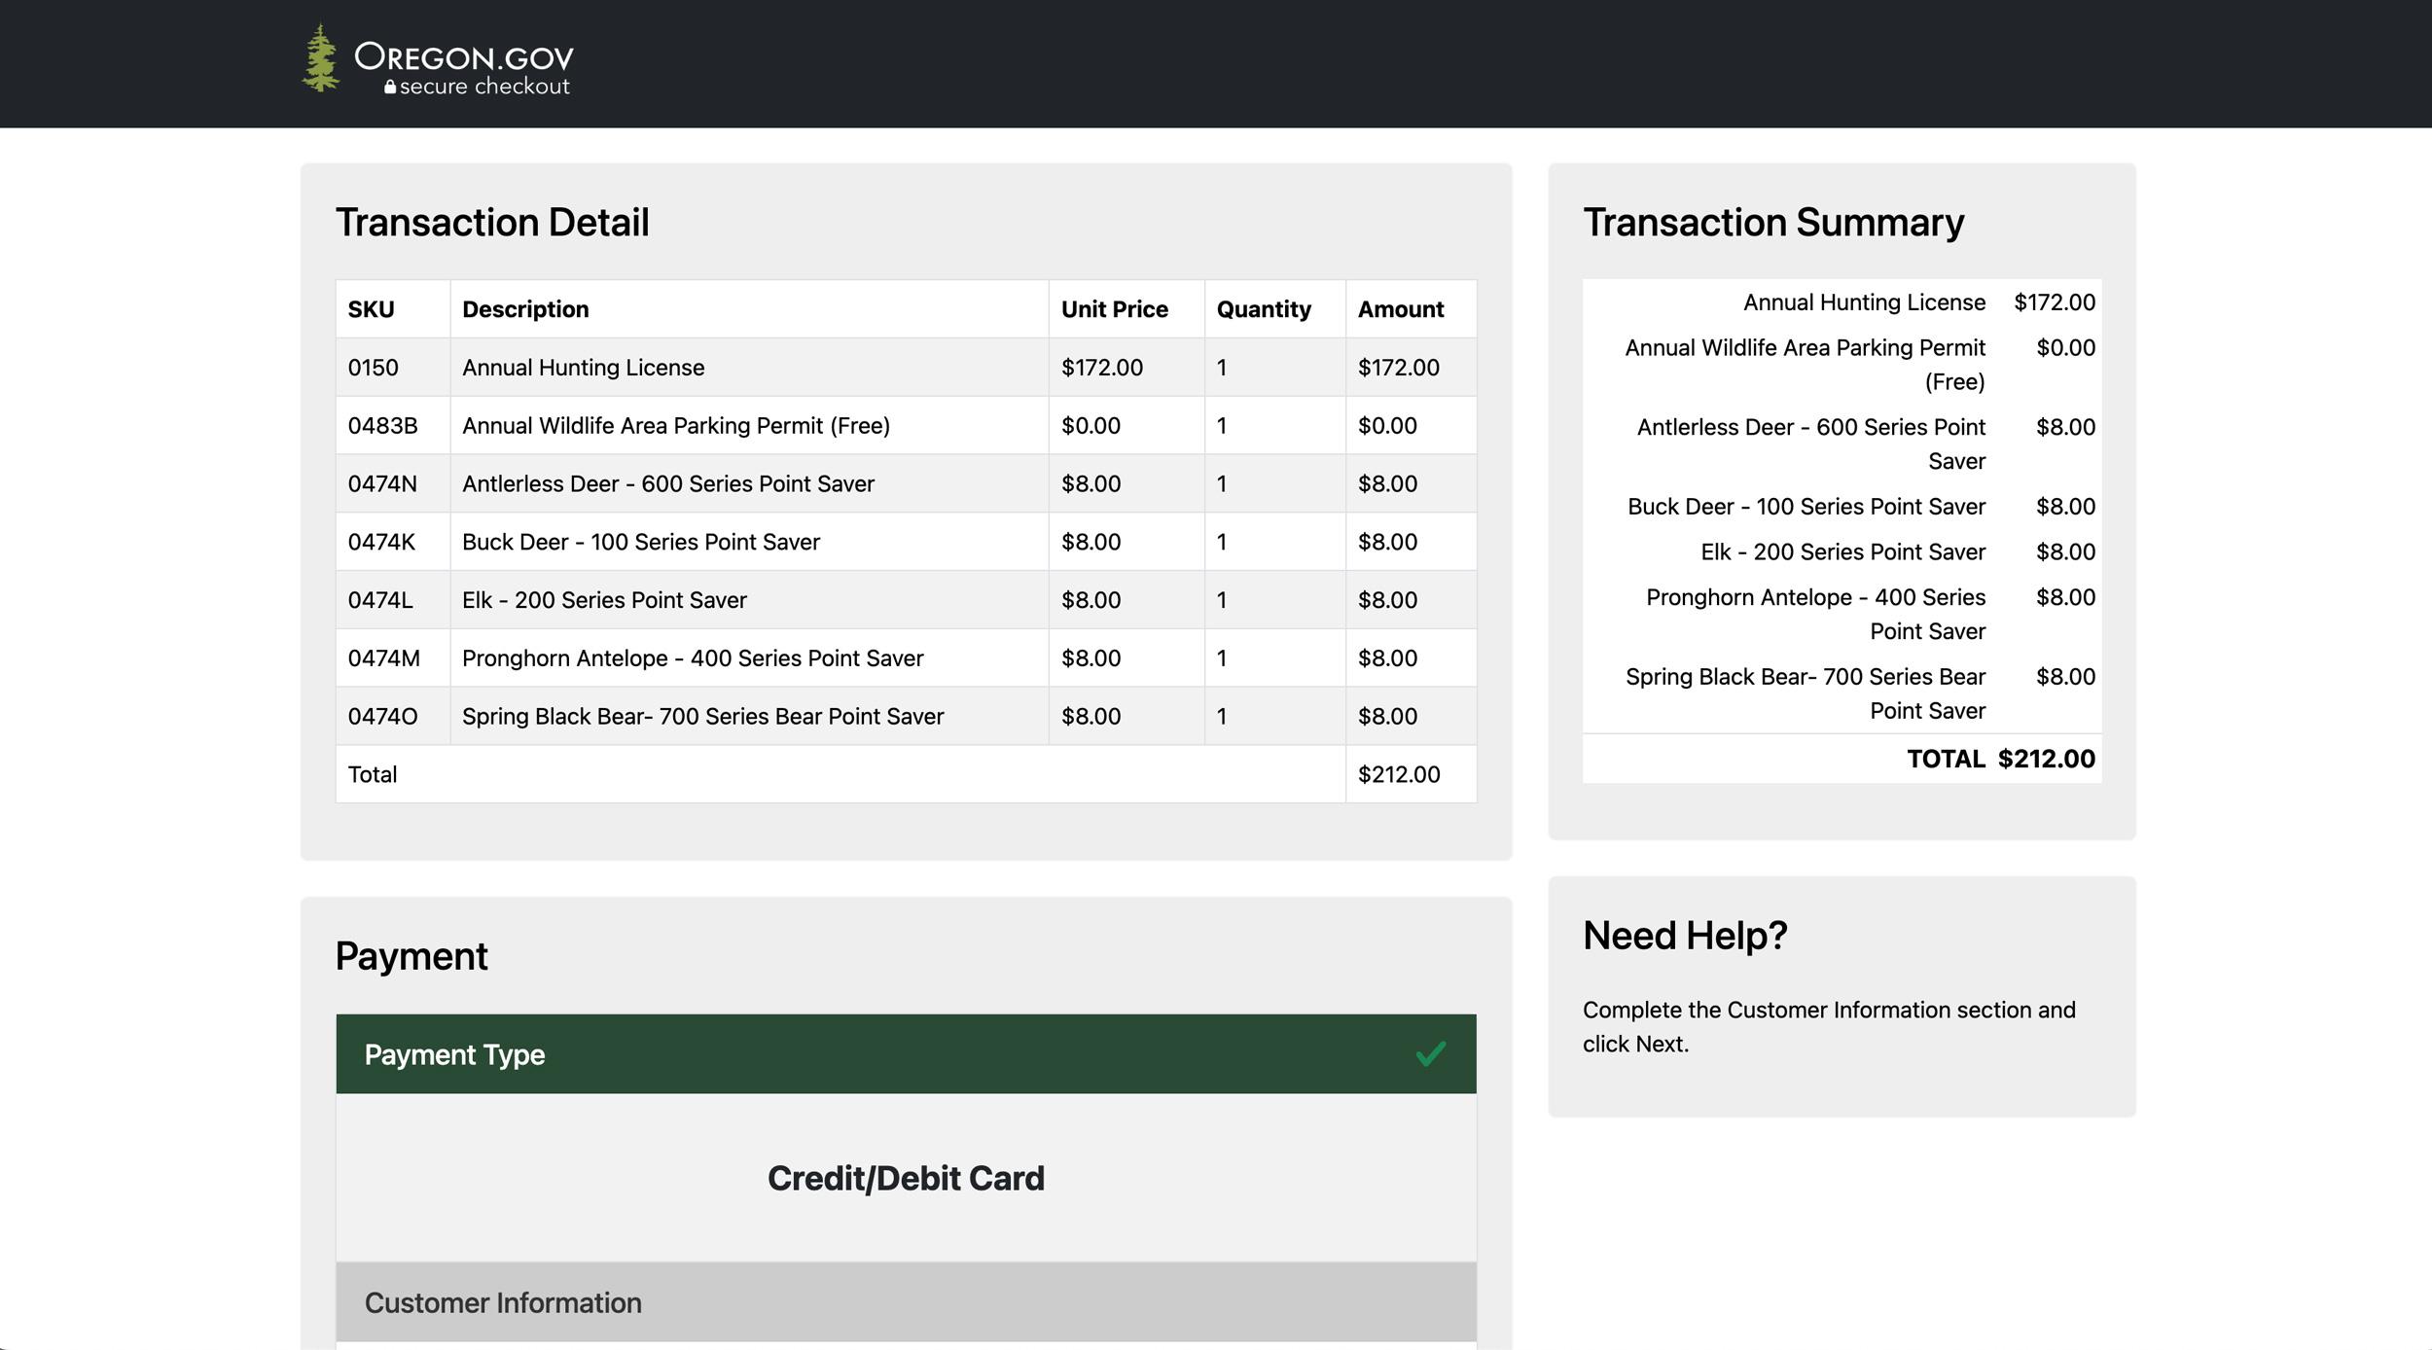Click the Description column header
This screenshot has width=2432, height=1350.
(x=525, y=309)
